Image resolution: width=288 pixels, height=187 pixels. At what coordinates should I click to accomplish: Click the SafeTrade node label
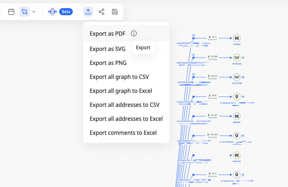pyautogui.click(x=237, y=161)
